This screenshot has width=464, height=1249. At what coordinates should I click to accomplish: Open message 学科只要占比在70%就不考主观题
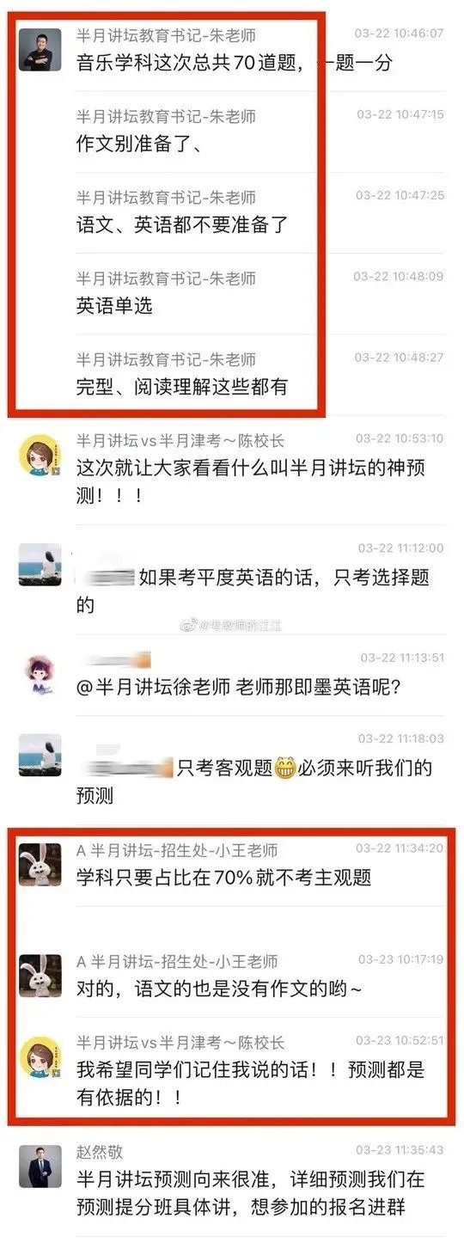223,878
